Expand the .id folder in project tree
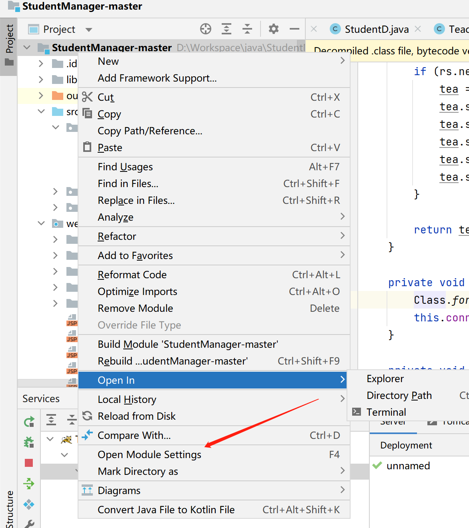Image resolution: width=469 pixels, height=528 pixels. [x=41, y=64]
